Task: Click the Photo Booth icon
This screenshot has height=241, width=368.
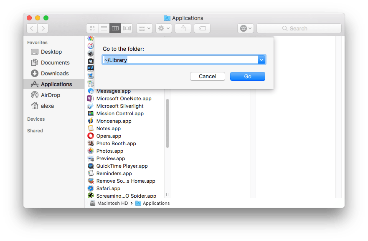Action: coord(91,143)
